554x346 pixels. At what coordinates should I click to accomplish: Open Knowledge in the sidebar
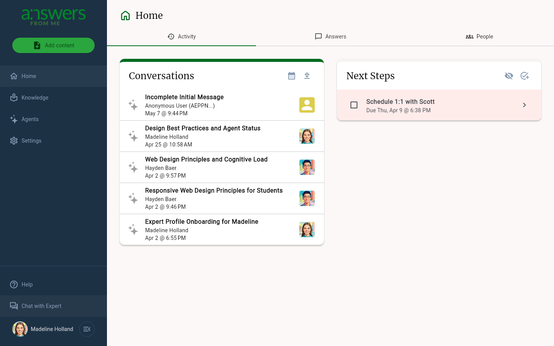(53, 98)
